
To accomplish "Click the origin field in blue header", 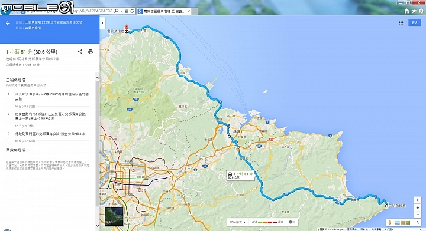I will point(49,22).
